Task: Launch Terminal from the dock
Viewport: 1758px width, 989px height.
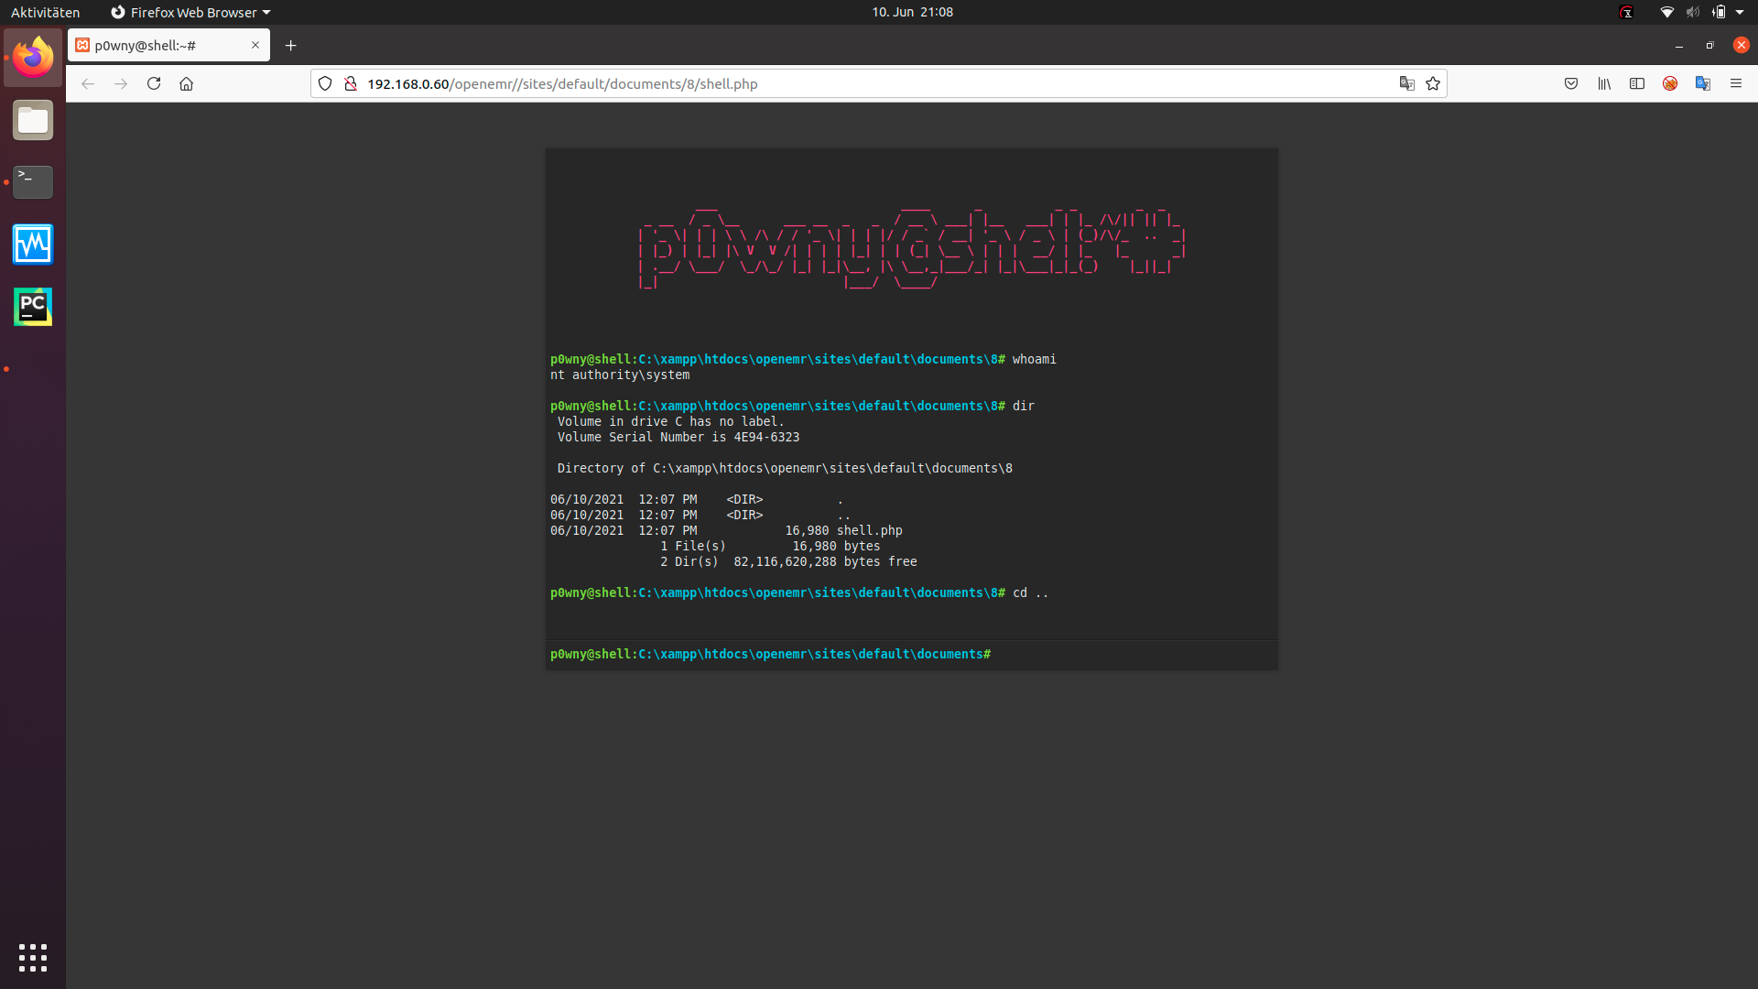Action: coord(33,182)
